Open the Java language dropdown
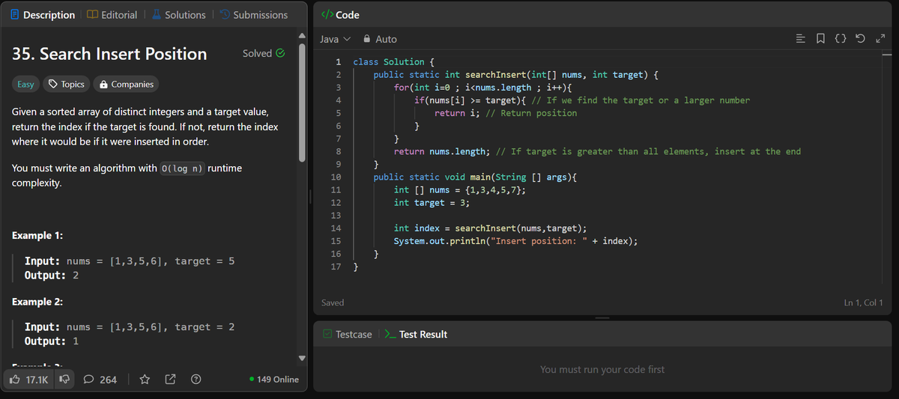Image resolution: width=899 pixels, height=399 pixels. coord(336,39)
